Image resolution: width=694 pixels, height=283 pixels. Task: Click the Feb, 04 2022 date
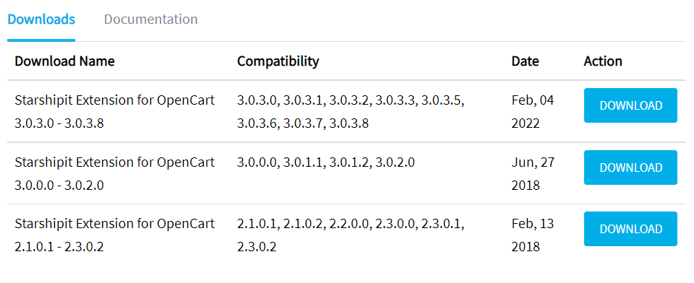click(x=533, y=112)
